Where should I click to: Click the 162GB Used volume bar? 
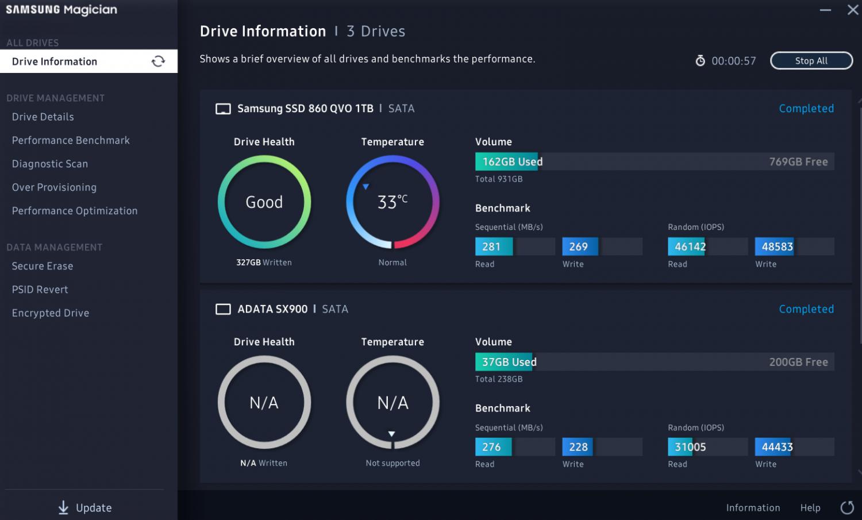coord(655,161)
